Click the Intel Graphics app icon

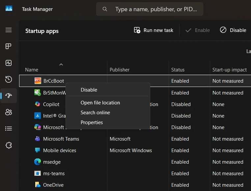pyautogui.click(x=38, y=116)
